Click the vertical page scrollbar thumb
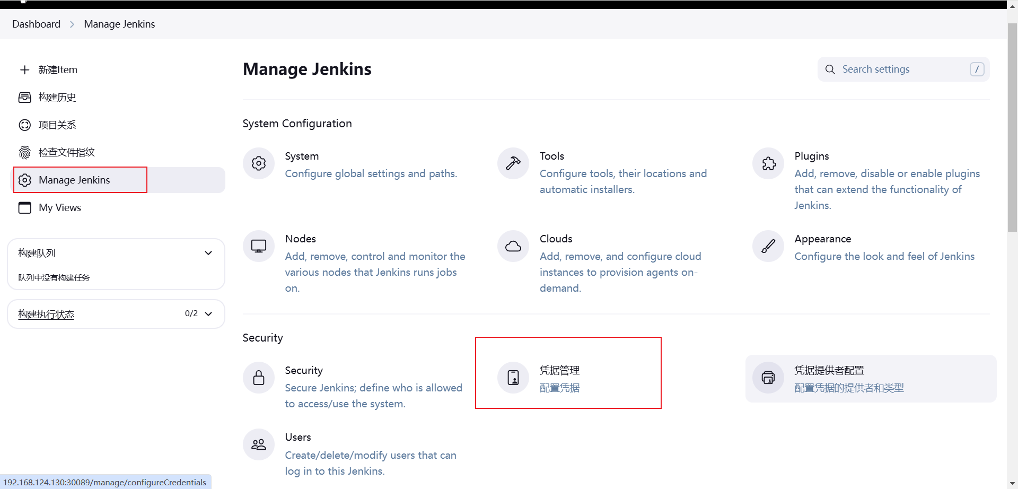 (1012, 127)
